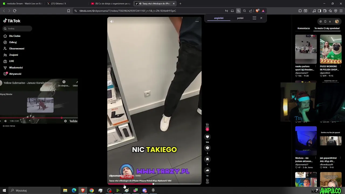Open jak gepard#viral video thumbnail

(331, 141)
